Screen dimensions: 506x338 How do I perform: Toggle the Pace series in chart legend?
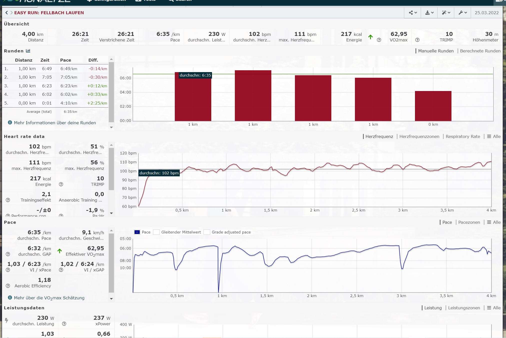[x=137, y=232]
